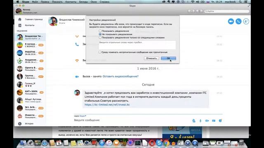This screenshot has width=264, height=148.
Task: Open Opera from the Dock
Action: pyautogui.click(x=152, y=143)
